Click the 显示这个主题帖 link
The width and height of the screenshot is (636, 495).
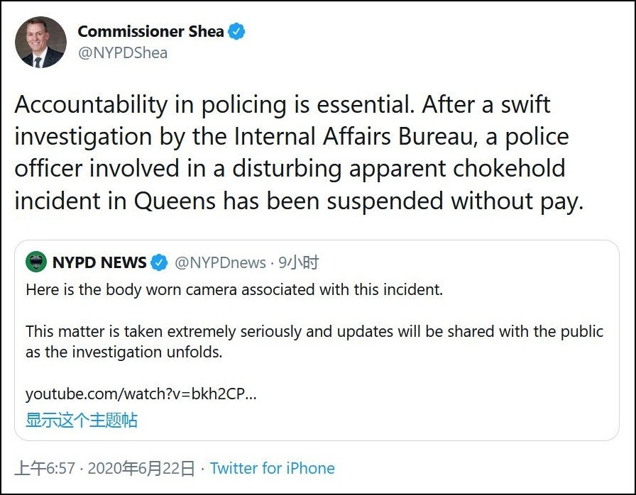[x=82, y=420]
